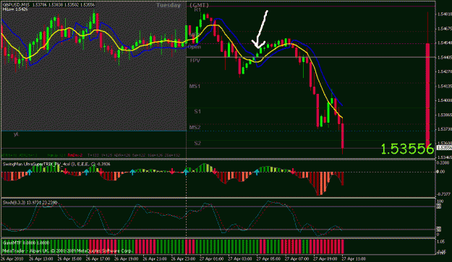Click the 27 Apr 01:00 time label
The image size is (452, 262).
coord(212,259)
